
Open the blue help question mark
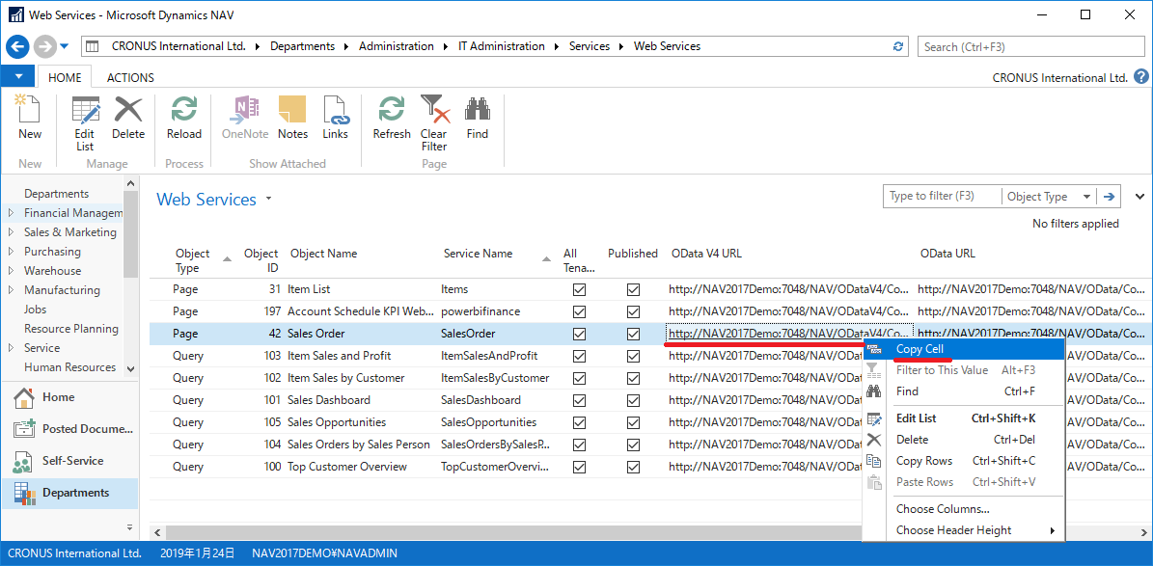1141,76
